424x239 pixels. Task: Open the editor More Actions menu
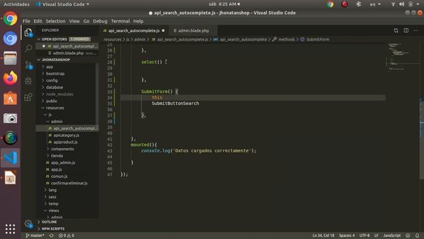(416, 31)
